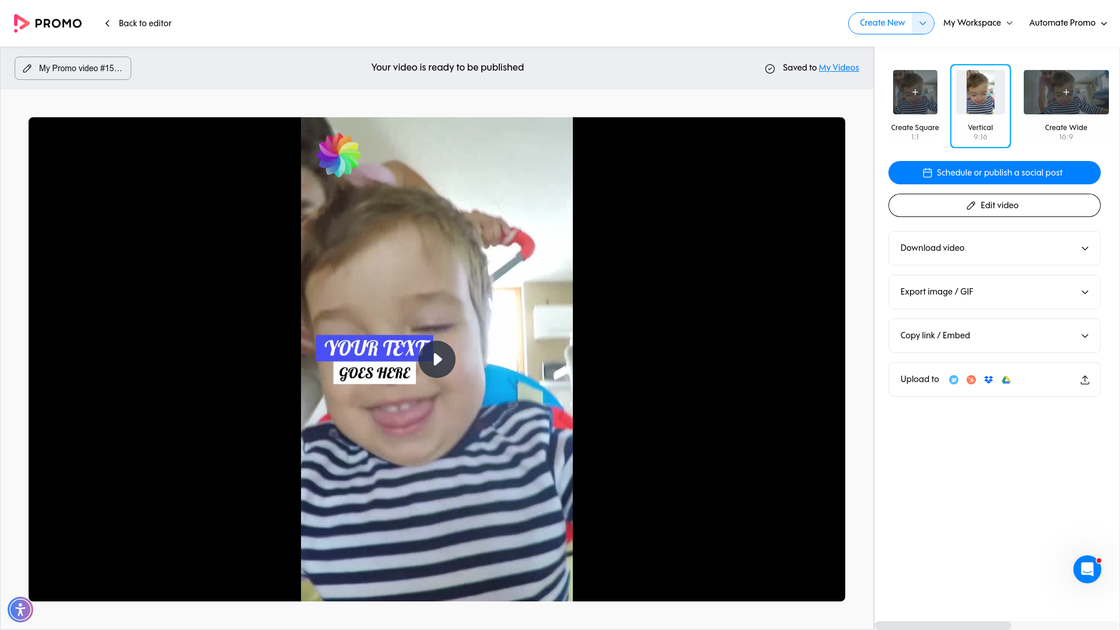Upload the video to Wistia

(x=954, y=379)
